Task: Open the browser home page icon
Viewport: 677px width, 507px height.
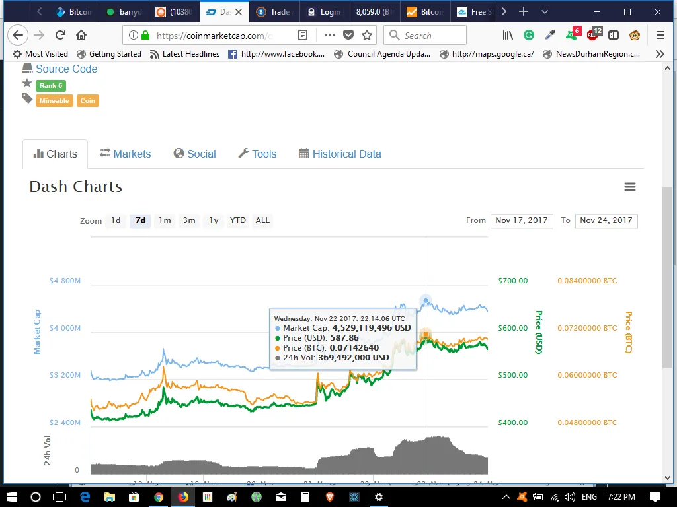Action: pos(81,36)
